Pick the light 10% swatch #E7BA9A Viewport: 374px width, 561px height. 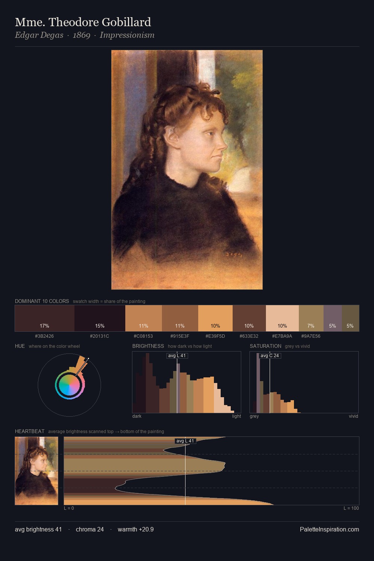tap(282, 318)
